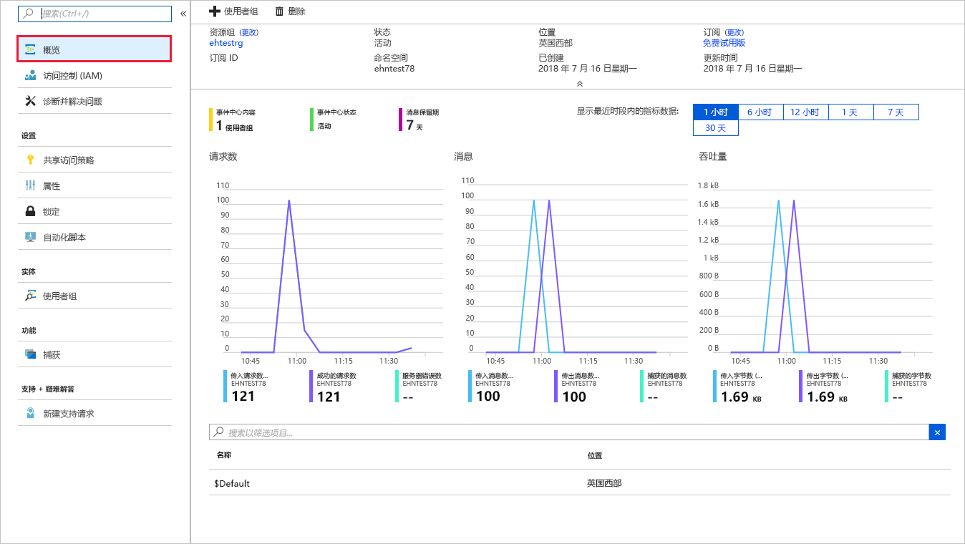
Task: Select the 7 天 time range
Action: click(x=896, y=112)
